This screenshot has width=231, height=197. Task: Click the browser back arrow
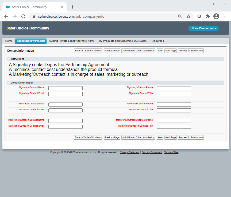click(x=6, y=16)
